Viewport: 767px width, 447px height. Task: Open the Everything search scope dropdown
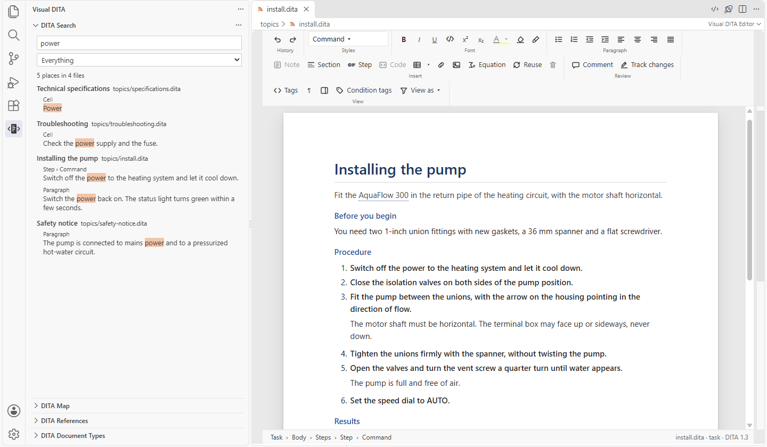click(x=139, y=60)
